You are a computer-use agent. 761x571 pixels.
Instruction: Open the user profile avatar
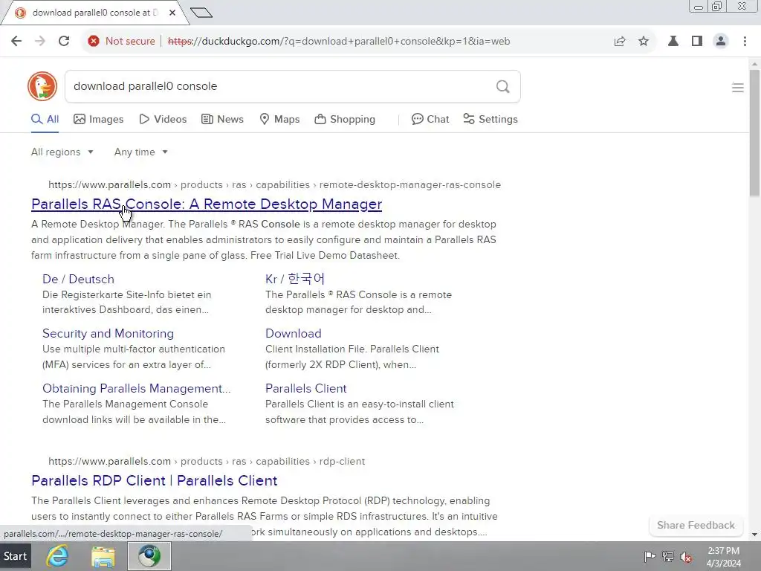click(721, 42)
